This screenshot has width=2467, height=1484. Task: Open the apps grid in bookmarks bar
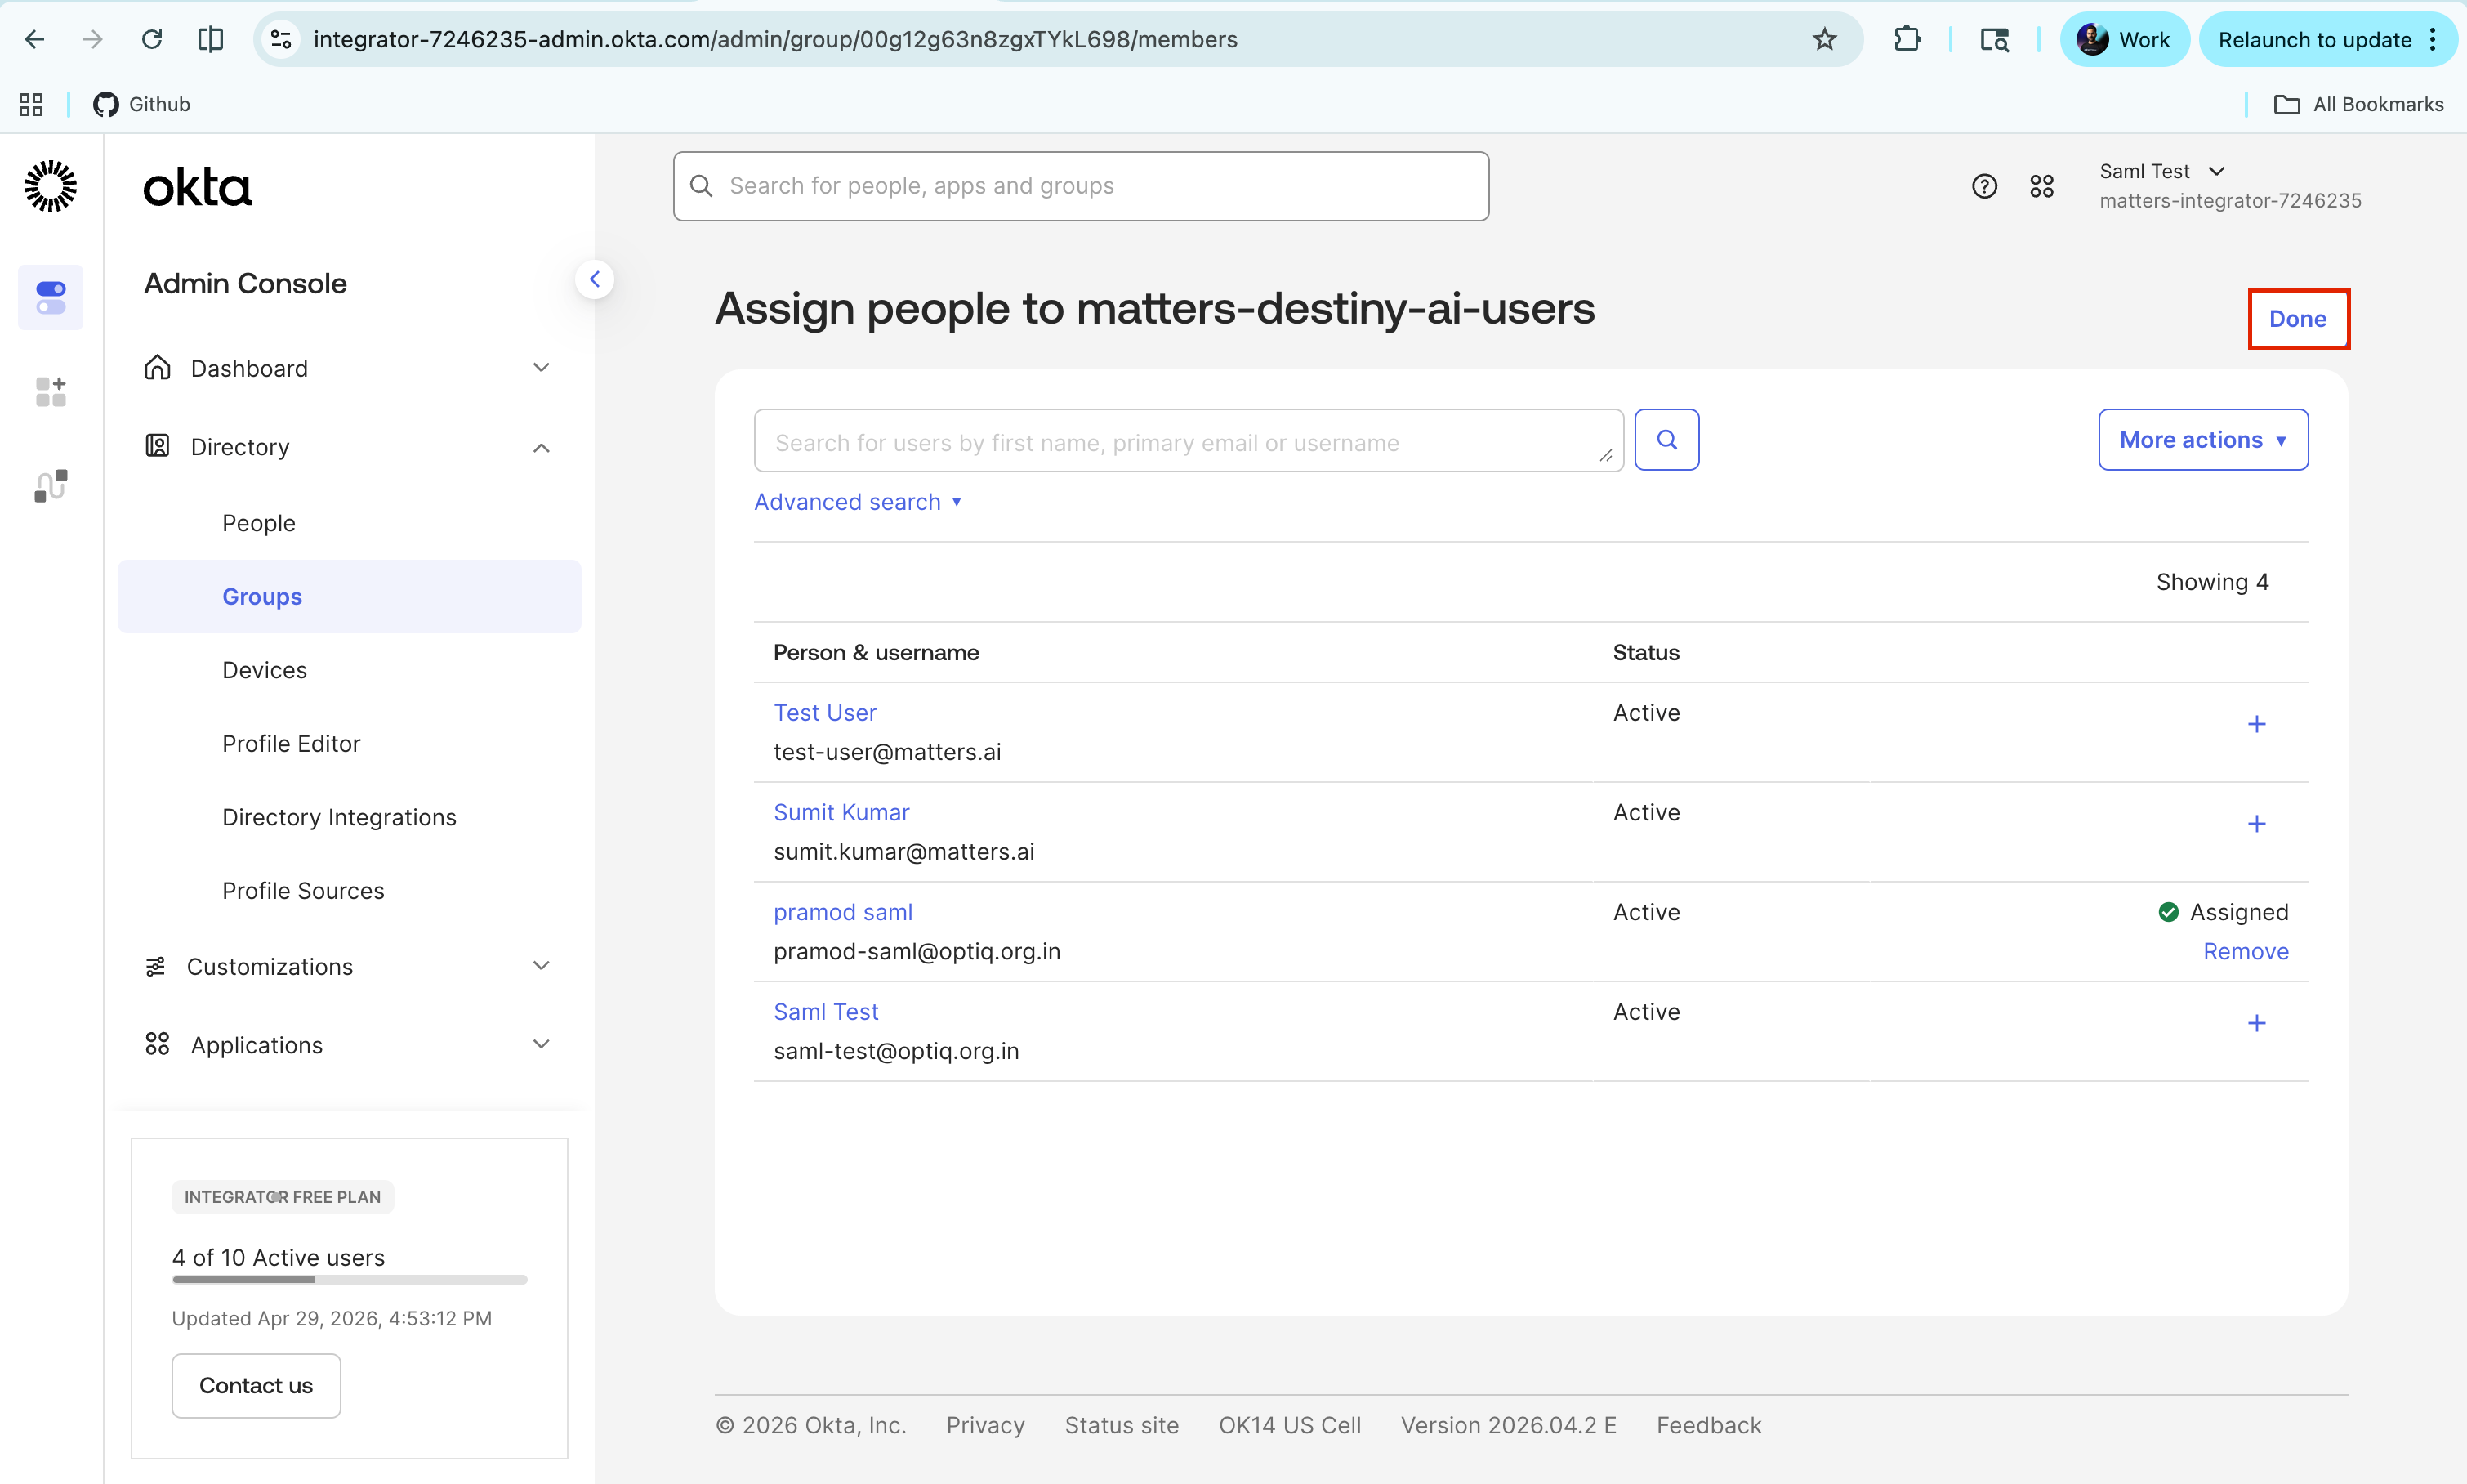click(x=31, y=104)
